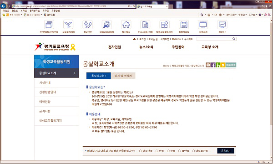Open the 교육복지지원 sprout icon
273x164 pixels.
68,25
